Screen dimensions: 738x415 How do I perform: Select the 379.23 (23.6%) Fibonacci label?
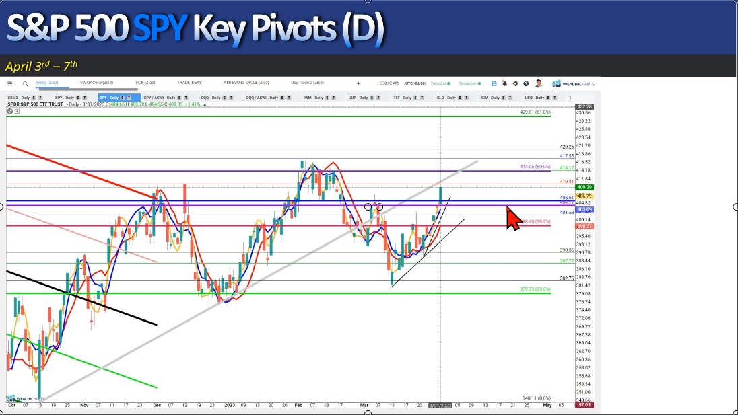pos(535,289)
